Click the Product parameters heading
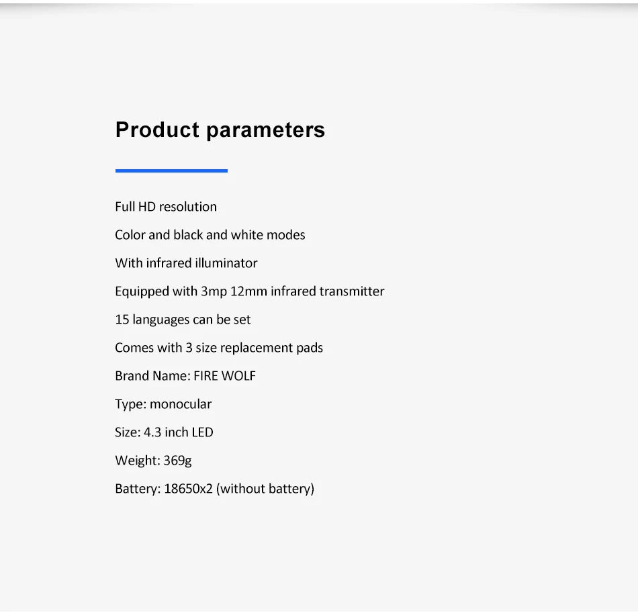Viewport: 638px width, 615px height. pos(220,130)
